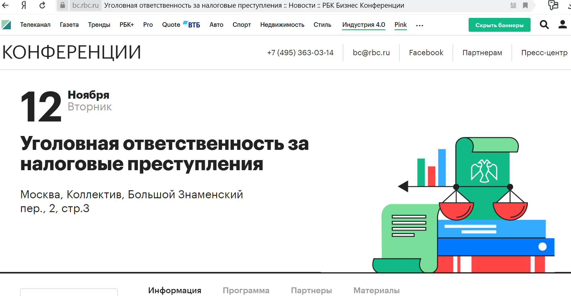
Task: Open the Facebook link
Action: (426, 52)
